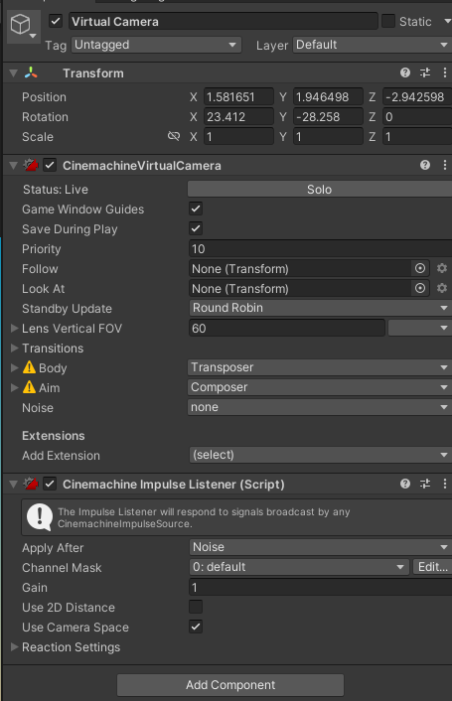
Task: Open Transform presets slider icon
Action: click(425, 72)
